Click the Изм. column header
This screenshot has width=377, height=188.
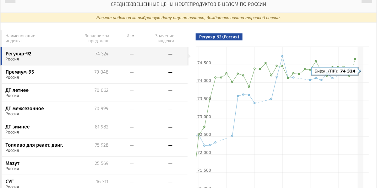coord(131,36)
